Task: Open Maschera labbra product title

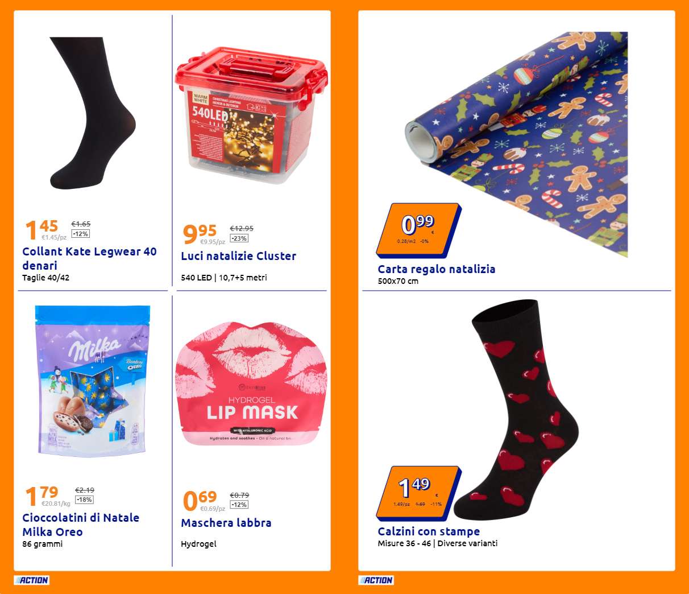Action: pyautogui.click(x=226, y=523)
